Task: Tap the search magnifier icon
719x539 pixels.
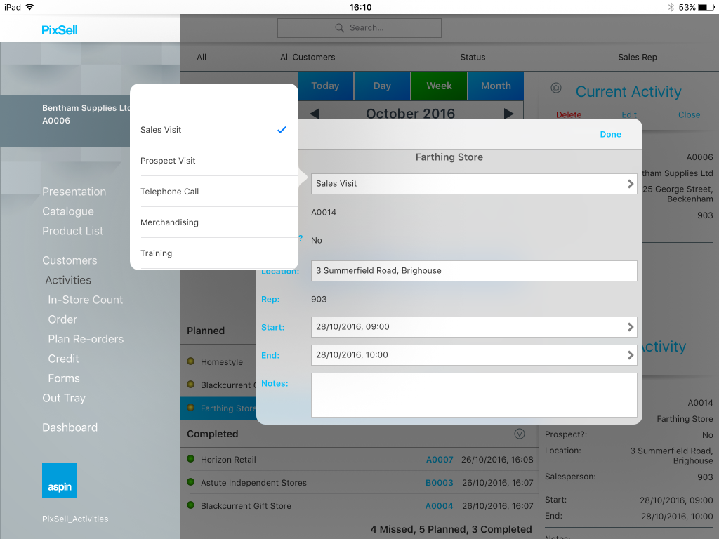Action: (x=339, y=28)
